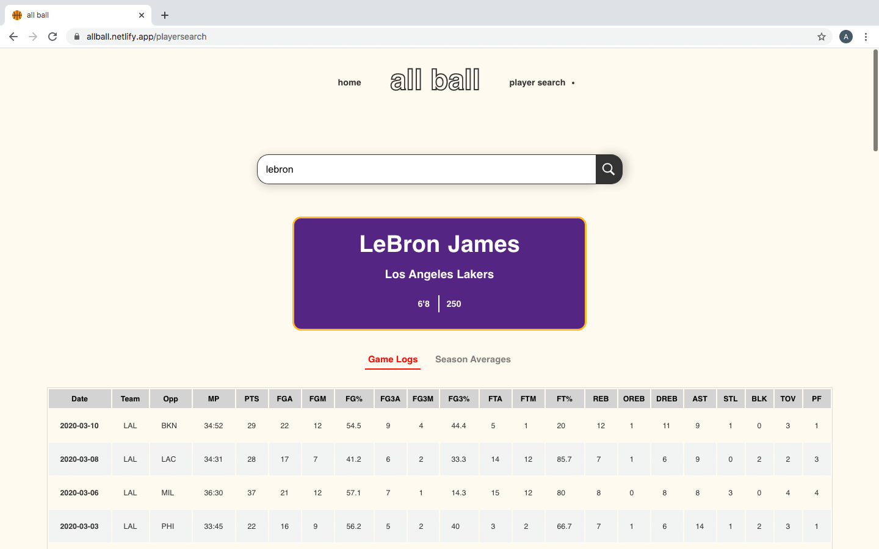The image size is (879, 549).
Task: View site info via lock icon
Action: 77,37
